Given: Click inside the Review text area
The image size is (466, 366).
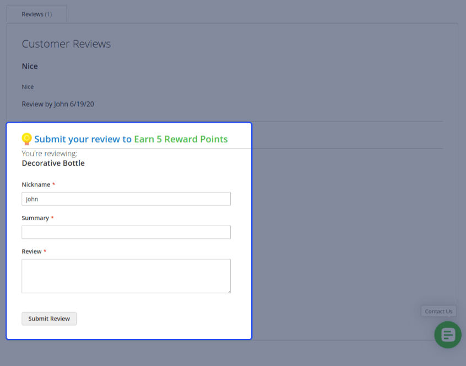Looking at the screenshot, I should pyautogui.click(x=126, y=276).
